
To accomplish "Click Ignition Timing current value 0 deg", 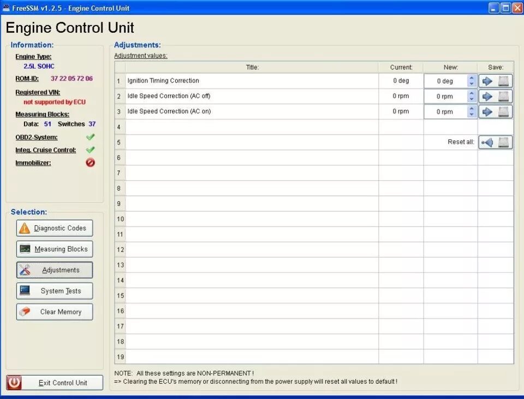I will (401, 81).
